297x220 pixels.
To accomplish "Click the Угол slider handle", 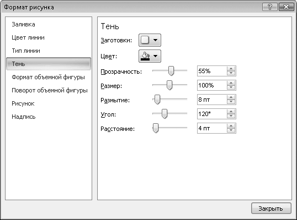I will [165, 114].
